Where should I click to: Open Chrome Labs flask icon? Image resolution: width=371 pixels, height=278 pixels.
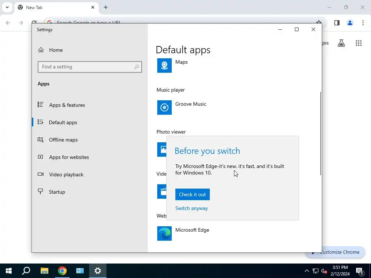point(341,43)
